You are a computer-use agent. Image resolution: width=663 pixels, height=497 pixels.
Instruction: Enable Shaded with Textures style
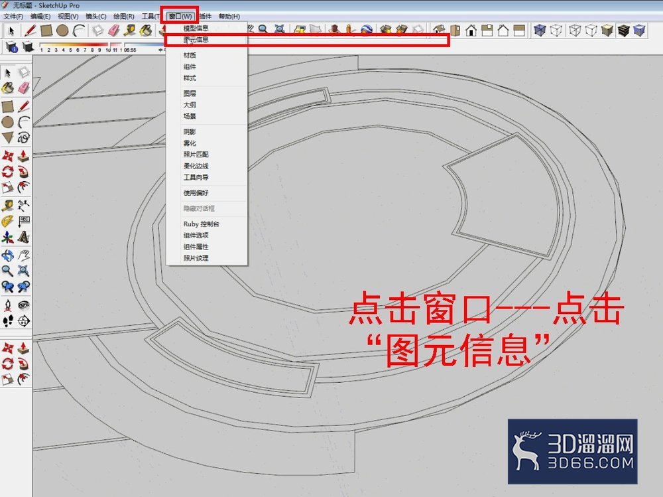(x=623, y=31)
